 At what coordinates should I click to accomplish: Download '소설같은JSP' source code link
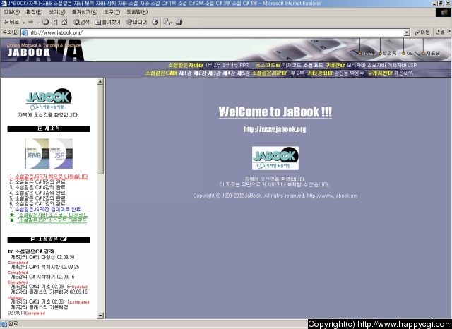coord(52,221)
